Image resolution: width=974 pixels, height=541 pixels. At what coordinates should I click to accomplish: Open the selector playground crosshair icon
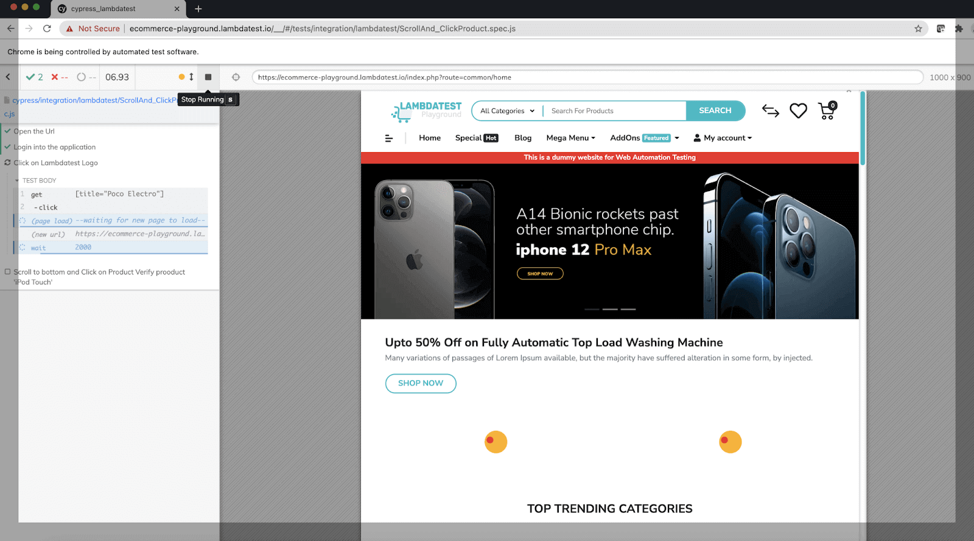tap(236, 77)
